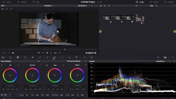Select node 04 in the node graph
Screen dimensions: 176x99
tap(140, 19)
